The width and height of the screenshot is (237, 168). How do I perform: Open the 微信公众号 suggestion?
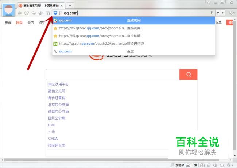[x=57, y=91]
